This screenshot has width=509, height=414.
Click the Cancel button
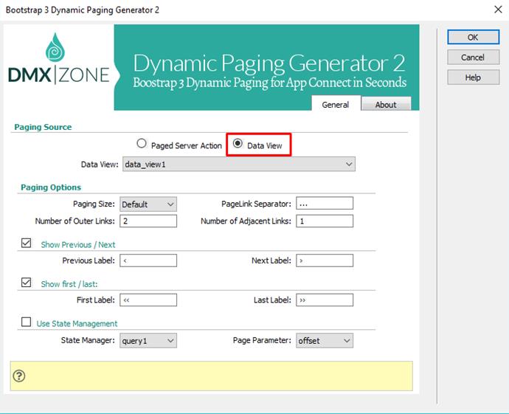[473, 57]
